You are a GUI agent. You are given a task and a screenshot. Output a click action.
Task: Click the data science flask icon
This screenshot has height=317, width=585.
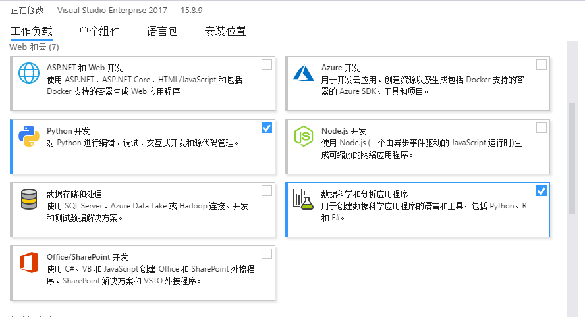point(303,199)
